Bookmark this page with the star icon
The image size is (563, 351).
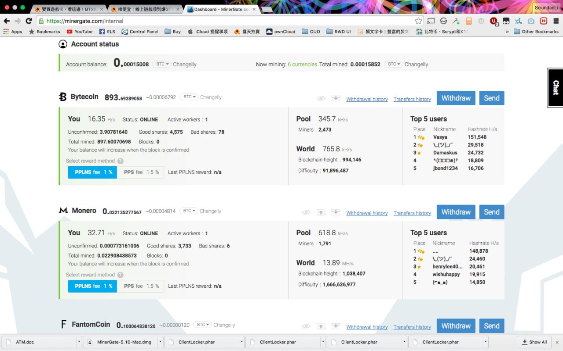click(418, 21)
